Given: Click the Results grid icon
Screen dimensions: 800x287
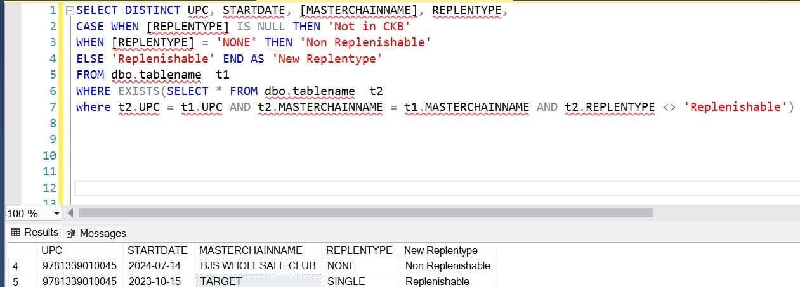Looking at the screenshot, I should tap(15, 233).
